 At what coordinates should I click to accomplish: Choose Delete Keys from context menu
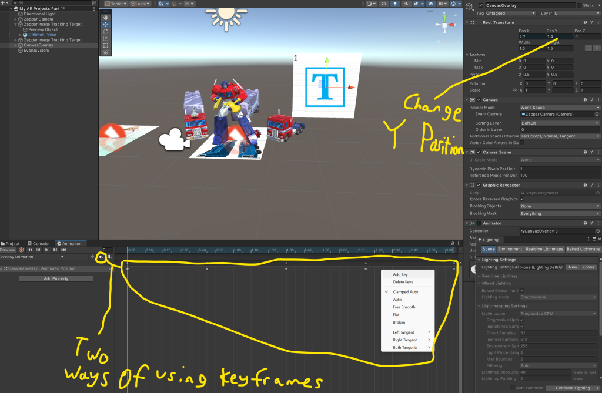[x=403, y=282]
